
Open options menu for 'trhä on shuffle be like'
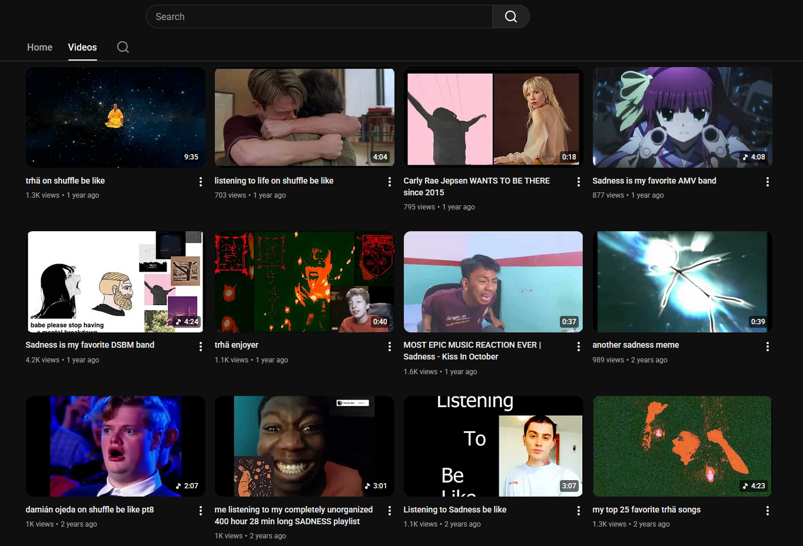(201, 182)
